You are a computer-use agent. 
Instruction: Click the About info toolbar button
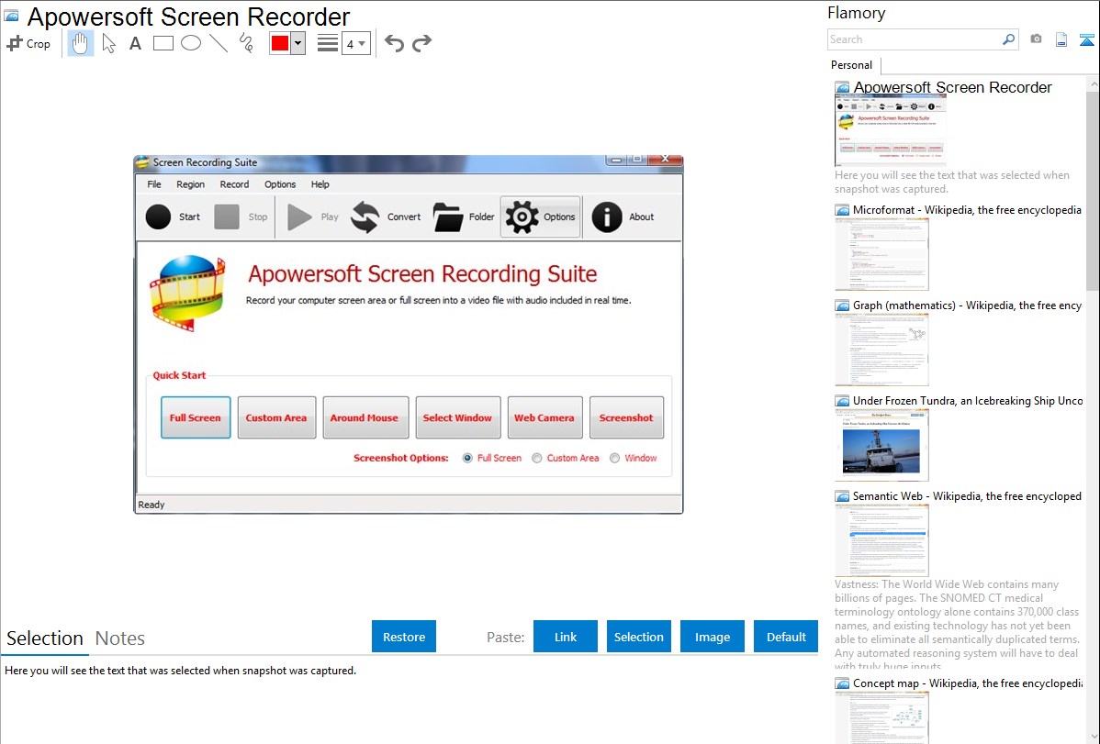(623, 217)
